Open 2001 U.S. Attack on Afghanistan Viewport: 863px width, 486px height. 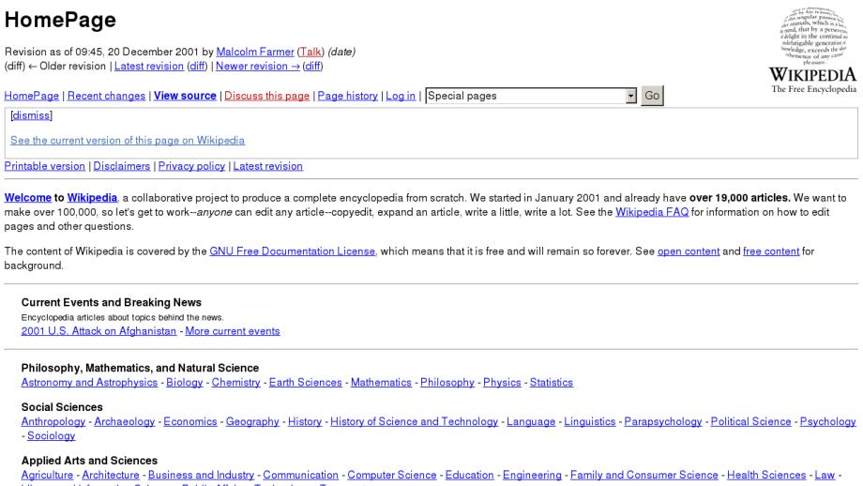pos(99,331)
